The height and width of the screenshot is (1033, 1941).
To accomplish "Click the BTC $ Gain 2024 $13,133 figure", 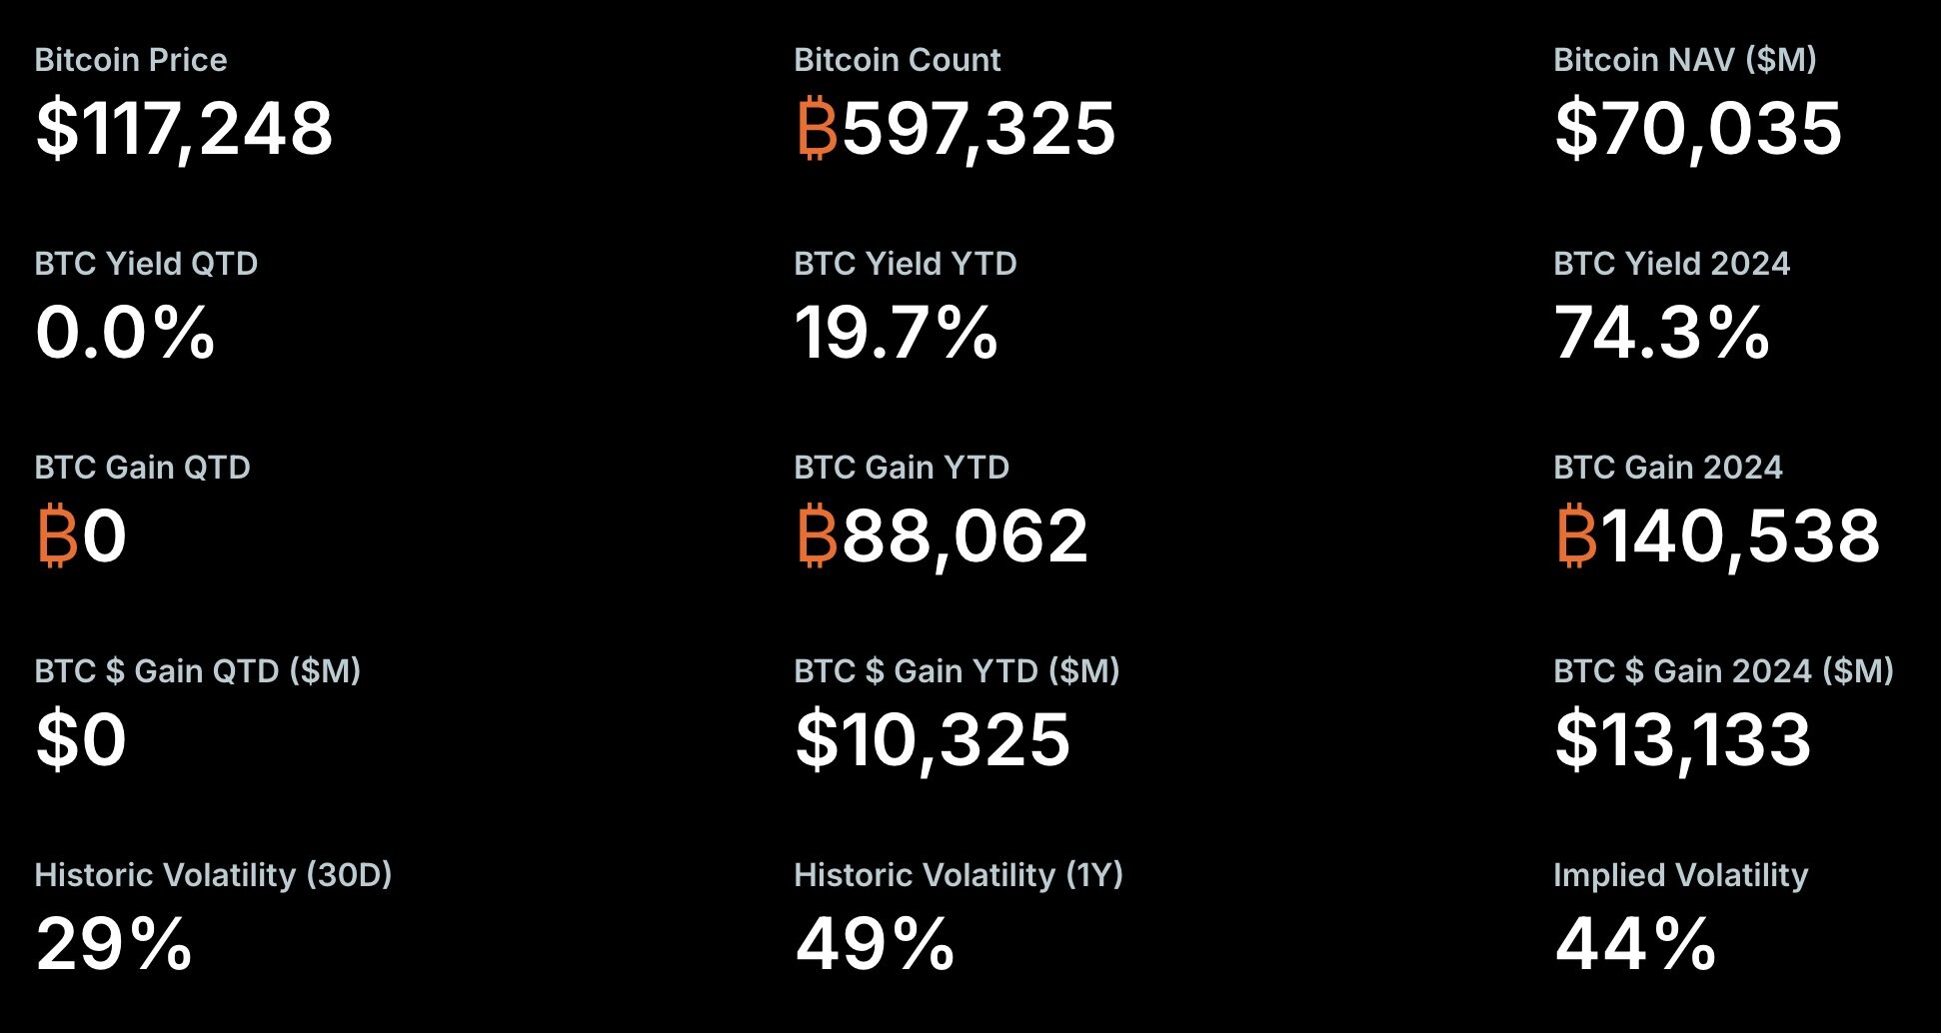I will 1683,740.
